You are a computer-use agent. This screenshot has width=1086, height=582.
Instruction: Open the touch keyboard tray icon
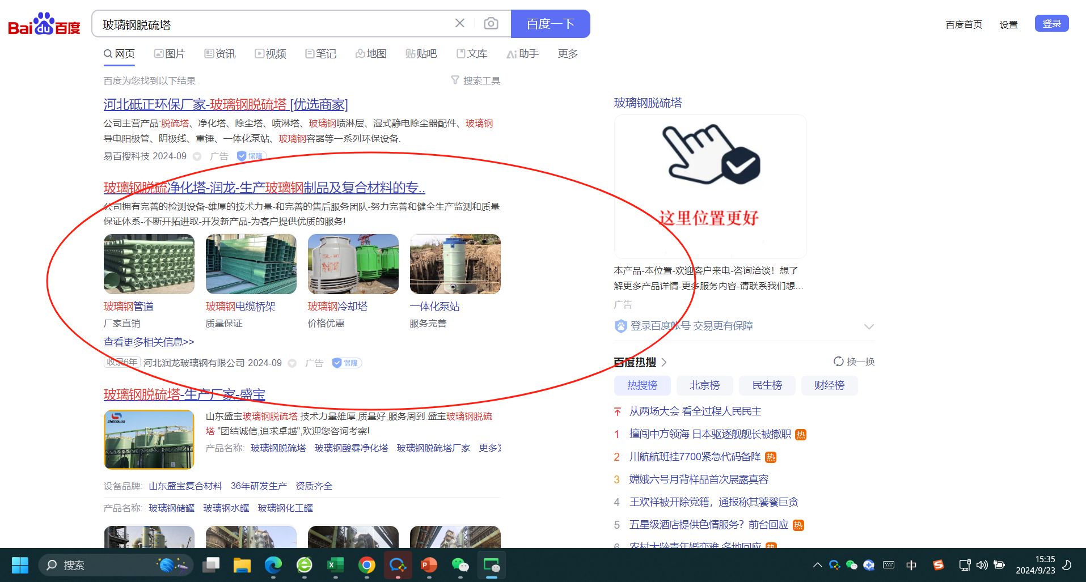(889, 565)
